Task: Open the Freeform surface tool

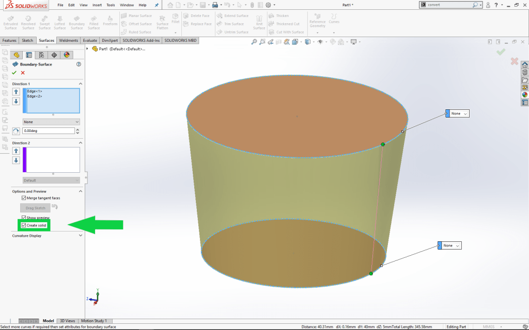Action: 110,22
